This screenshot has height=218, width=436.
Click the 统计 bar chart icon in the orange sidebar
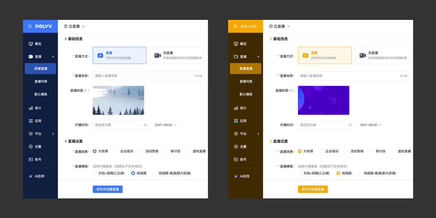coord(236,108)
